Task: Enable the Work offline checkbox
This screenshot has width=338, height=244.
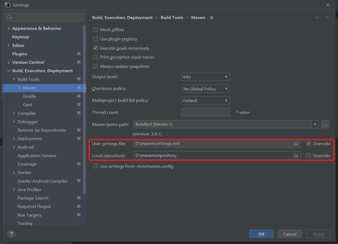Action: click(96, 30)
